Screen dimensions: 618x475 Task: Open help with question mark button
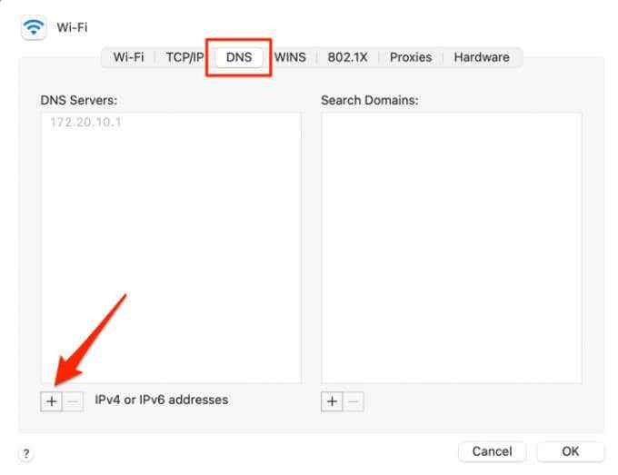click(x=26, y=453)
